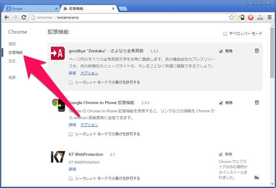Screen dimensions: 276x188
Task: Click the red round extension toolbar icon
Action: pyautogui.click(x=251, y=17)
